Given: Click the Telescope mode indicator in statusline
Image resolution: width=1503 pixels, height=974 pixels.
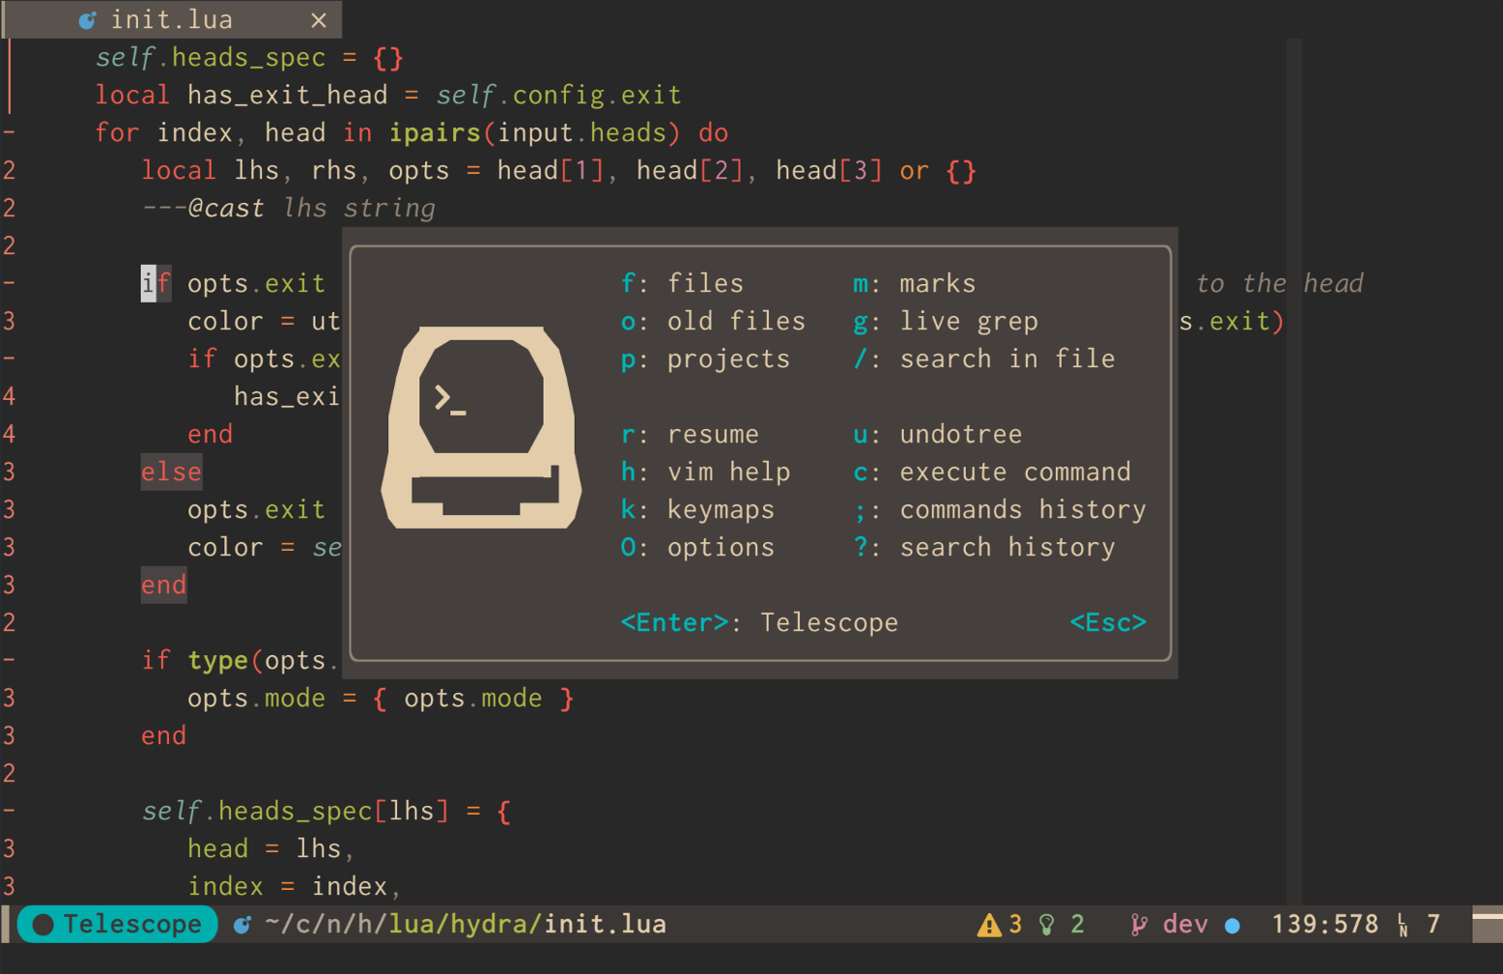Looking at the screenshot, I should coord(118,924).
